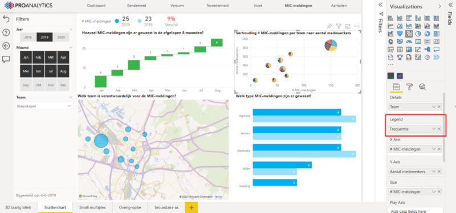The image size is (456, 213).
Task: Open the Analytics magnifier tab
Action: click(422, 87)
